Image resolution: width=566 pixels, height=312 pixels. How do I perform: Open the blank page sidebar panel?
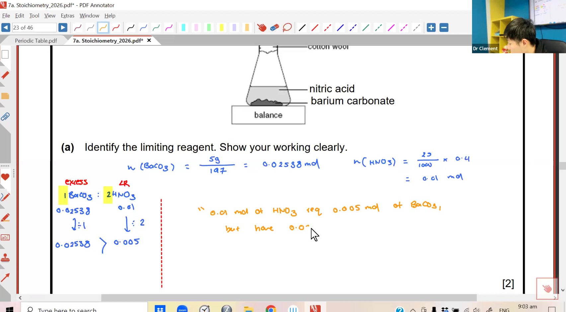5,54
